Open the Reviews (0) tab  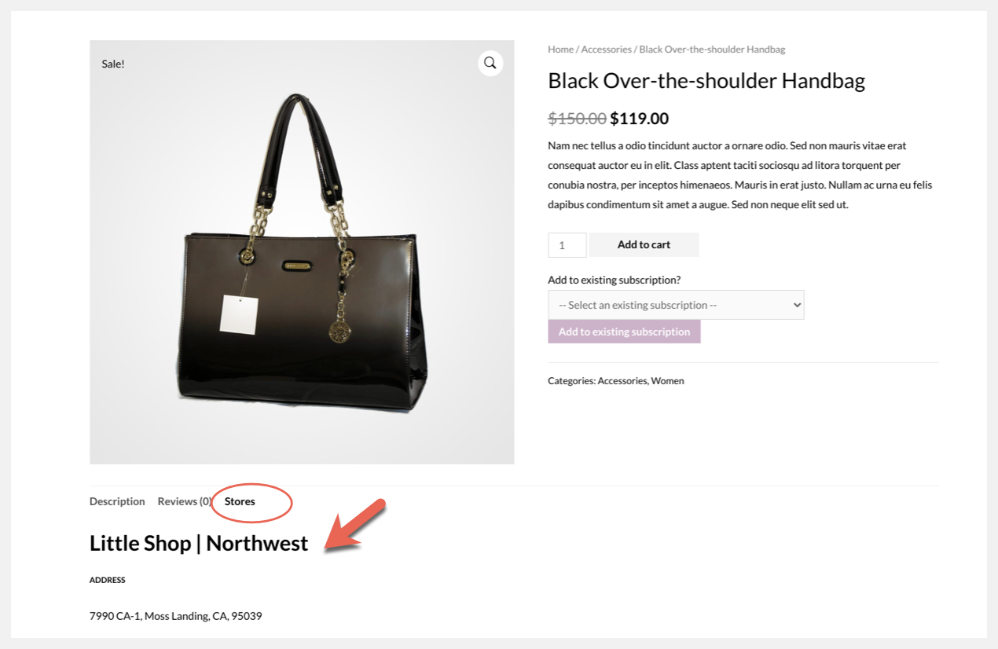[185, 501]
